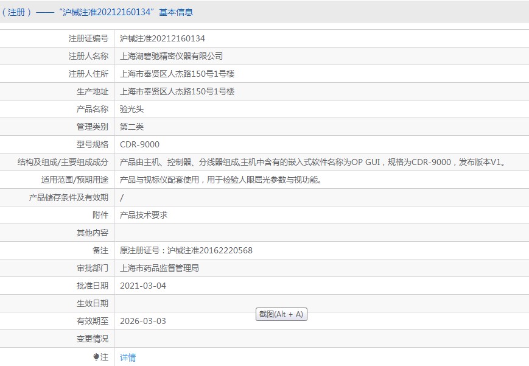Image resolution: width=529 pixels, height=366 pixels.
Task: Select approval date 2021-03-04
Action: point(143,286)
